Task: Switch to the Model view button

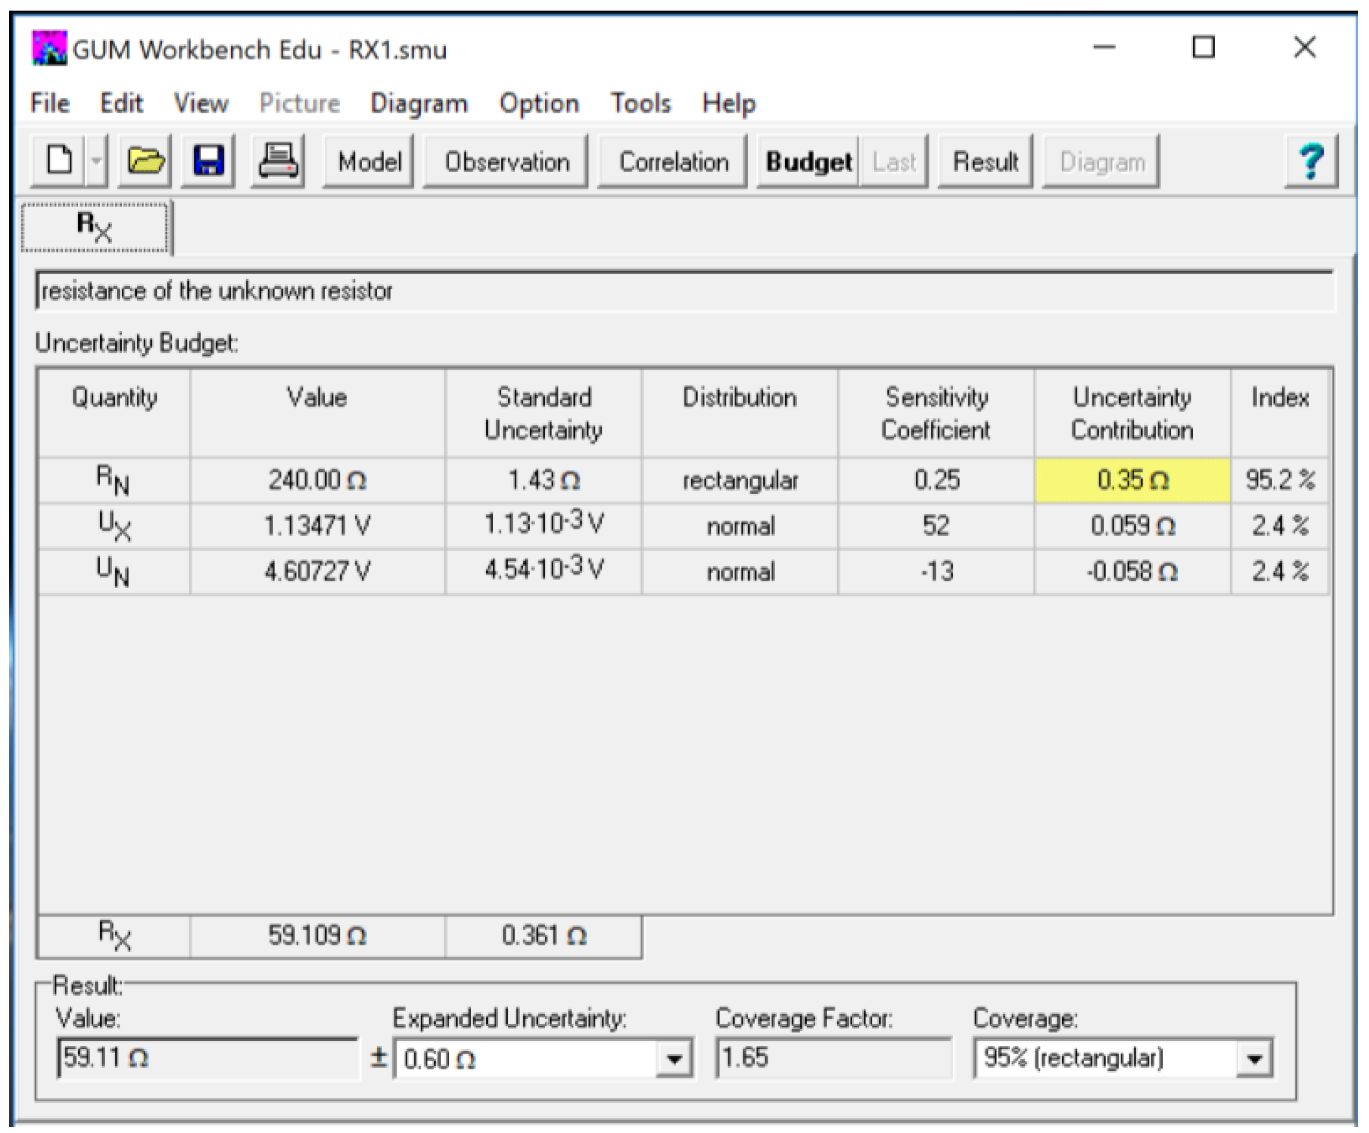Action: coord(369,161)
